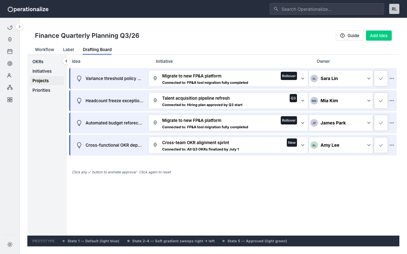Click the New badge on OKR alignment sprint
Image resolution: width=407 pixels, height=254 pixels.
pyautogui.click(x=292, y=143)
